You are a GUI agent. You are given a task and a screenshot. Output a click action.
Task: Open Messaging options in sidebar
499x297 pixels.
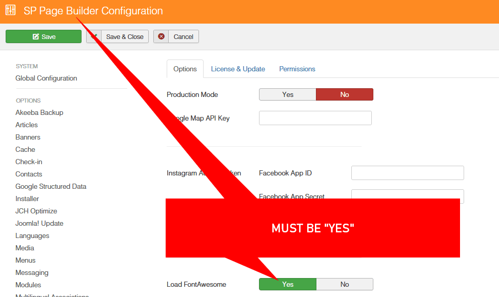32,273
